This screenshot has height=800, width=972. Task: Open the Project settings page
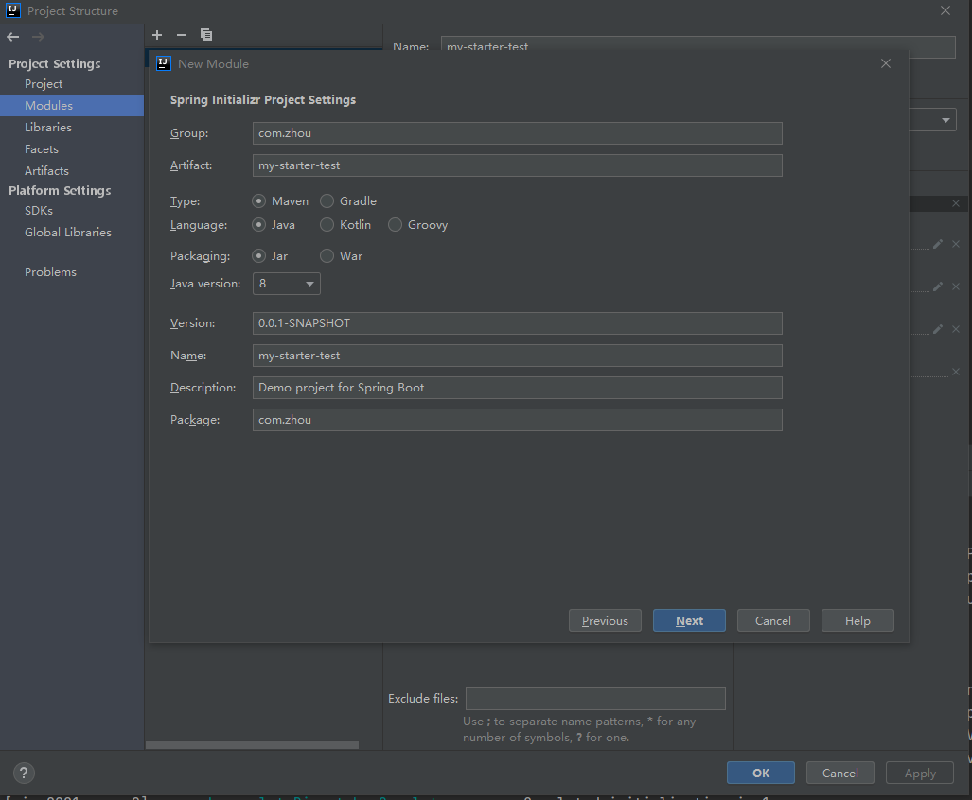tap(44, 83)
